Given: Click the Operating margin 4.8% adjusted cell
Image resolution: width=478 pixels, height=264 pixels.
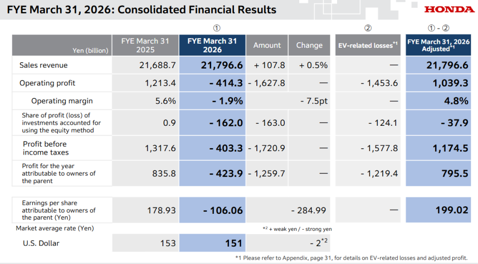Looking at the screenshot, I should click(438, 101).
